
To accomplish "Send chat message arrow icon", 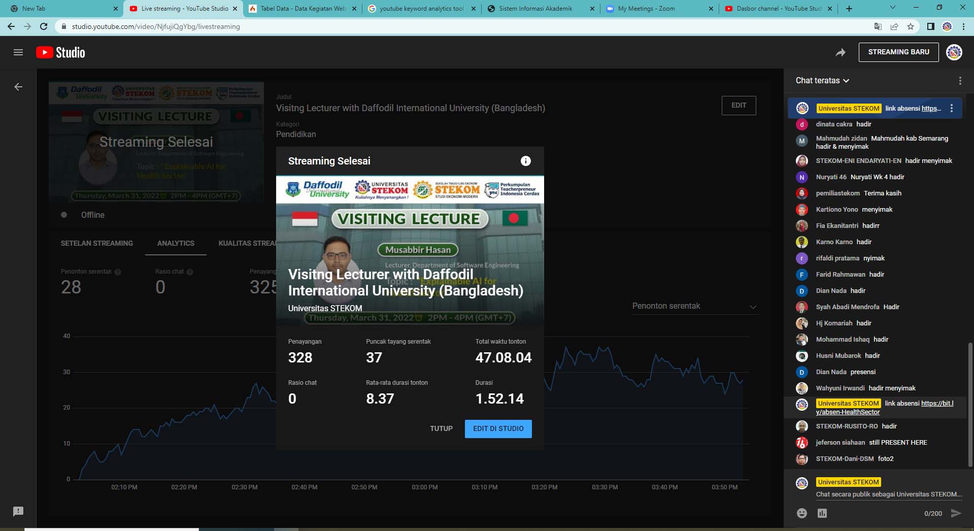I will click(956, 513).
